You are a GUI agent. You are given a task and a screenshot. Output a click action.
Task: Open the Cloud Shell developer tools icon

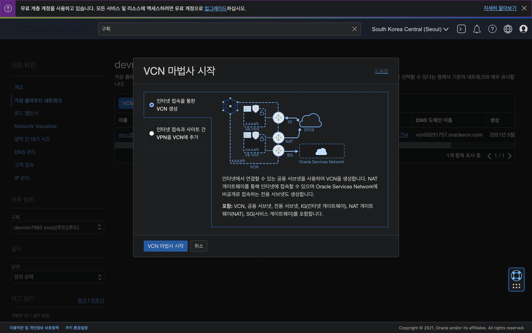point(461,29)
